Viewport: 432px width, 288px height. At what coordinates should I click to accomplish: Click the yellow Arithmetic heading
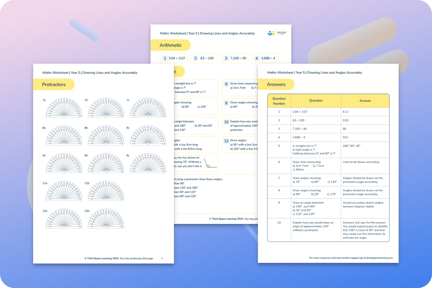[x=171, y=45]
